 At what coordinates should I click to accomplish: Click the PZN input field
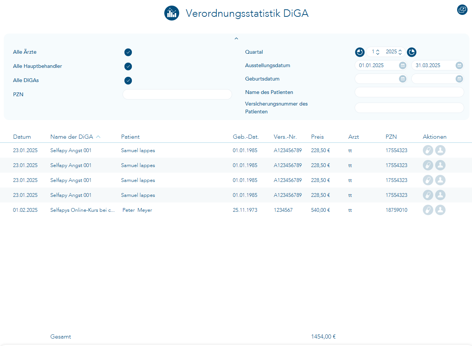point(177,95)
